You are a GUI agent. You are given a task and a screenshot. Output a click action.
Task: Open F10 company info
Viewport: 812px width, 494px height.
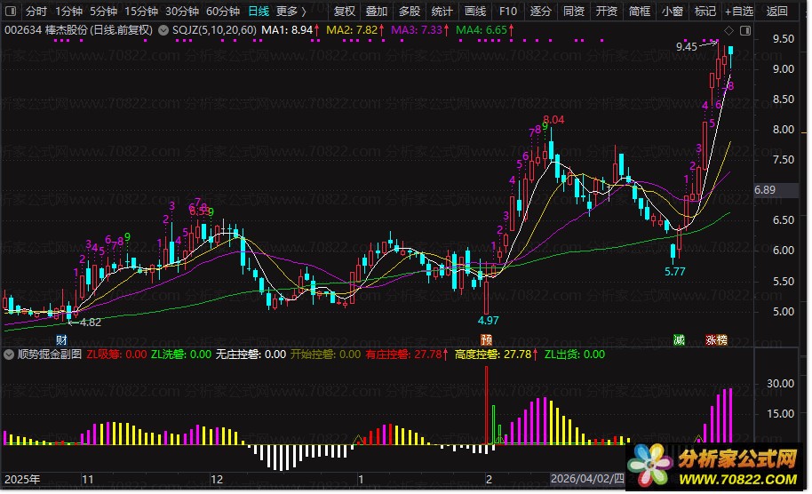coord(507,11)
